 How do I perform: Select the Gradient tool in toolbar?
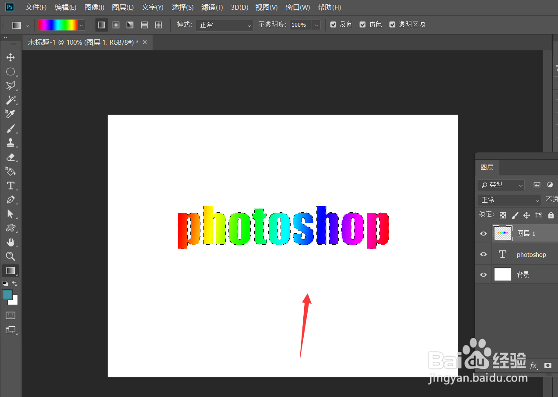pyautogui.click(x=11, y=271)
